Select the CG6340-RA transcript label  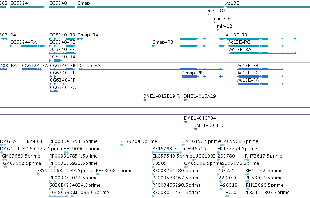click(63, 57)
